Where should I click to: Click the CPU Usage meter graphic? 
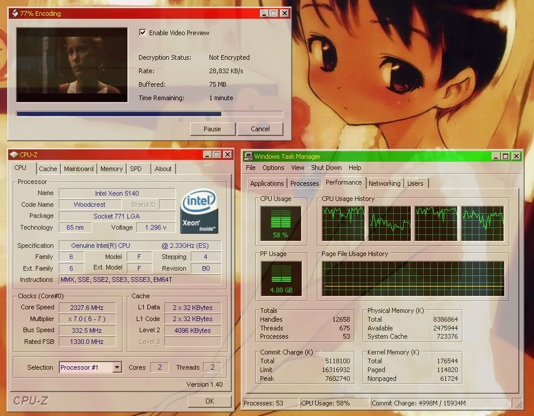[281, 224]
